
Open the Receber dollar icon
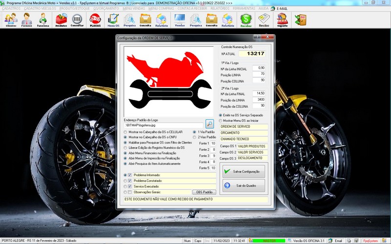(246, 20)
